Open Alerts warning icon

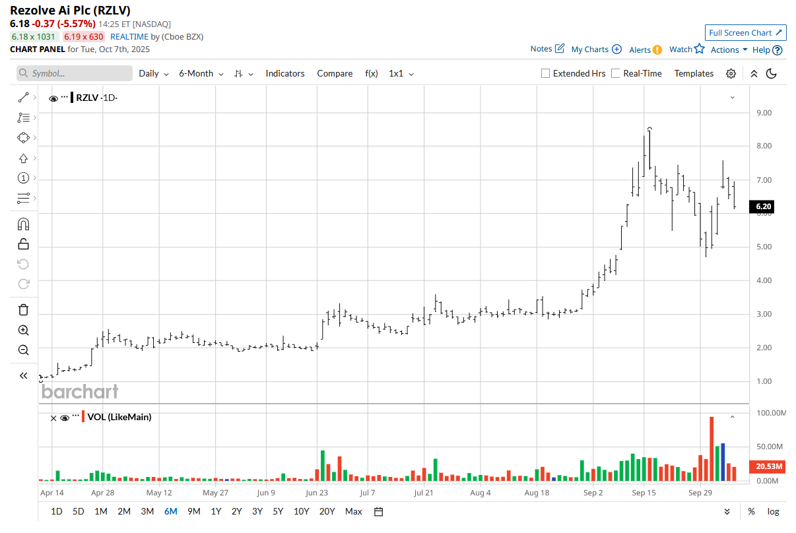657,49
